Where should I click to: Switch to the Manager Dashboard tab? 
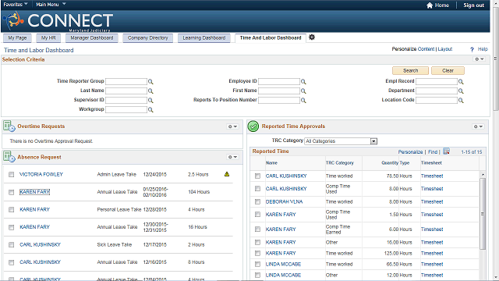pyautogui.click(x=92, y=38)
